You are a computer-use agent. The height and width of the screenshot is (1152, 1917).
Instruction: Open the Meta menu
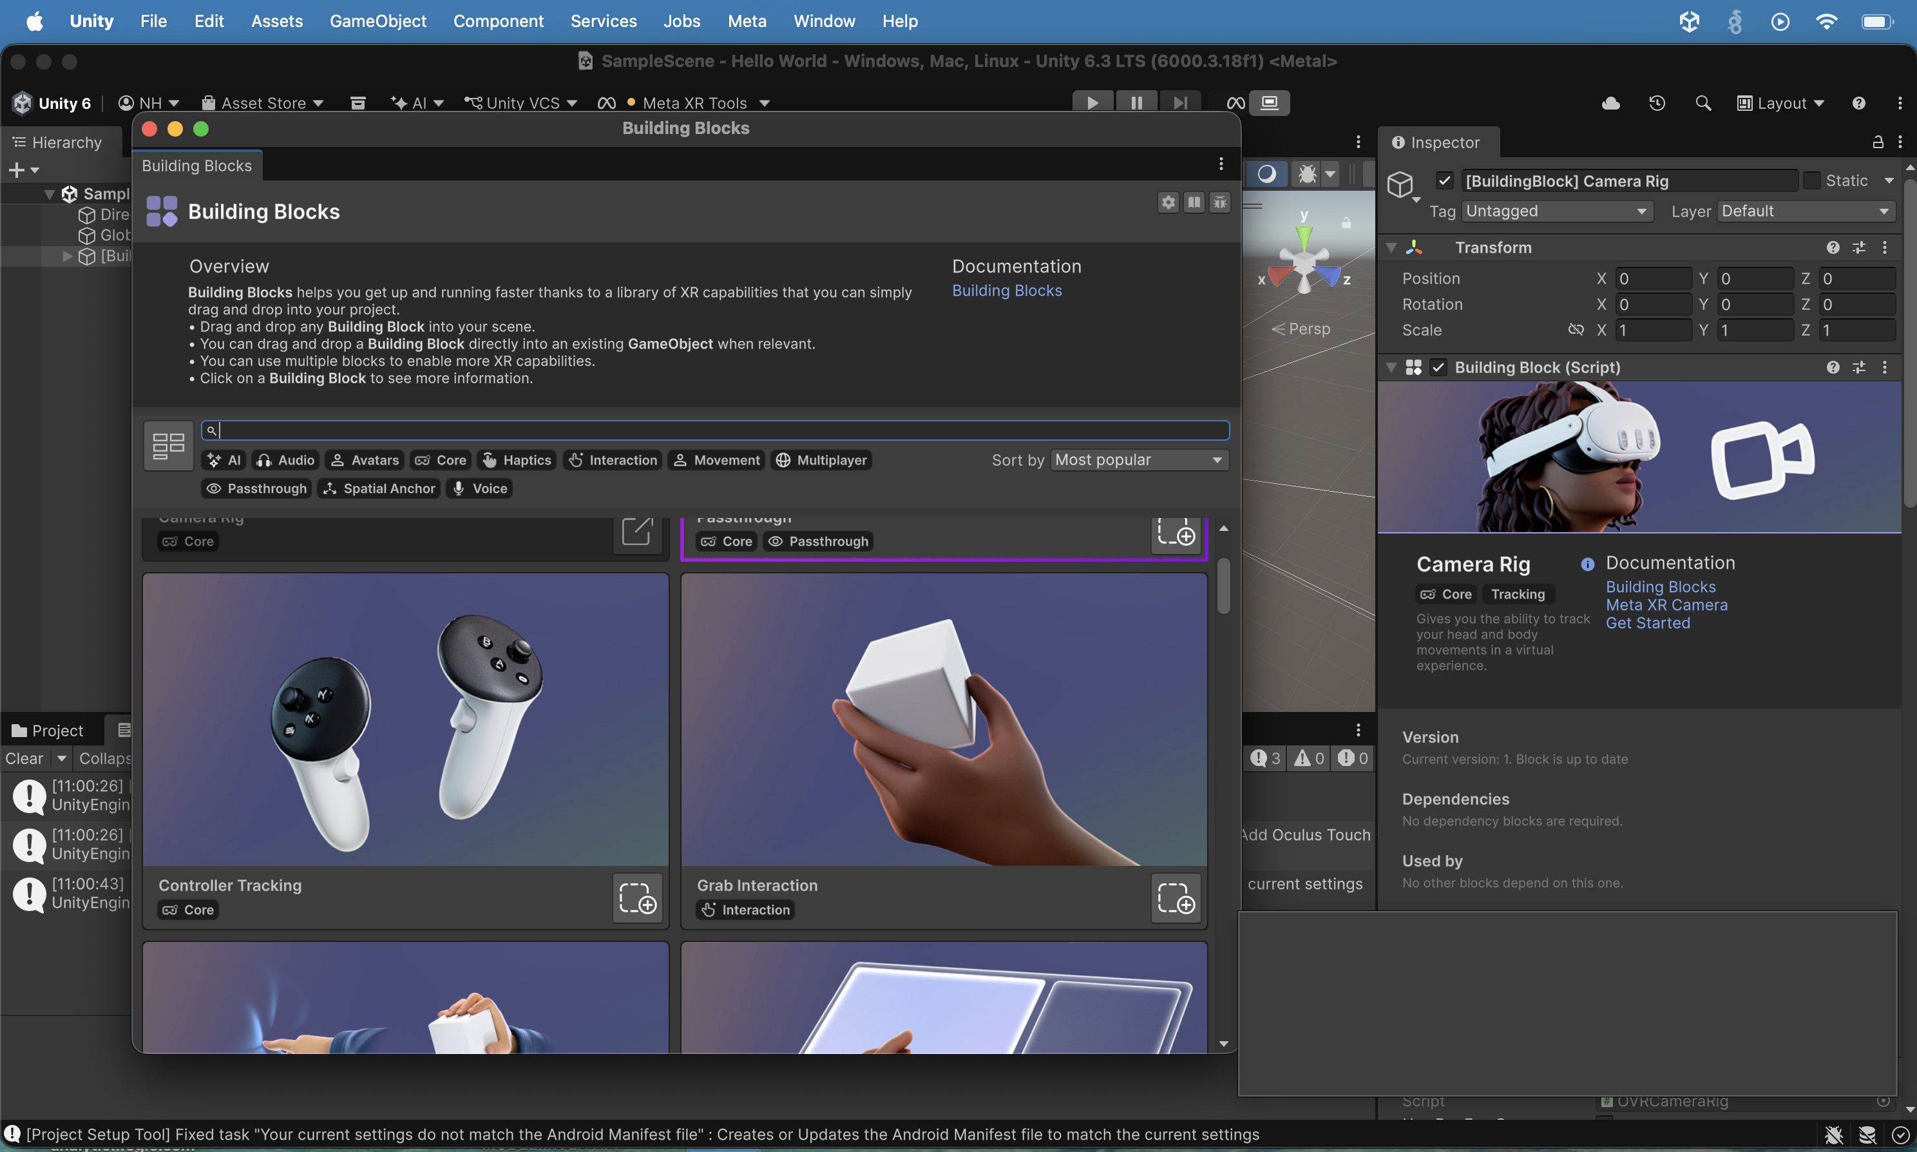[747, 21]
